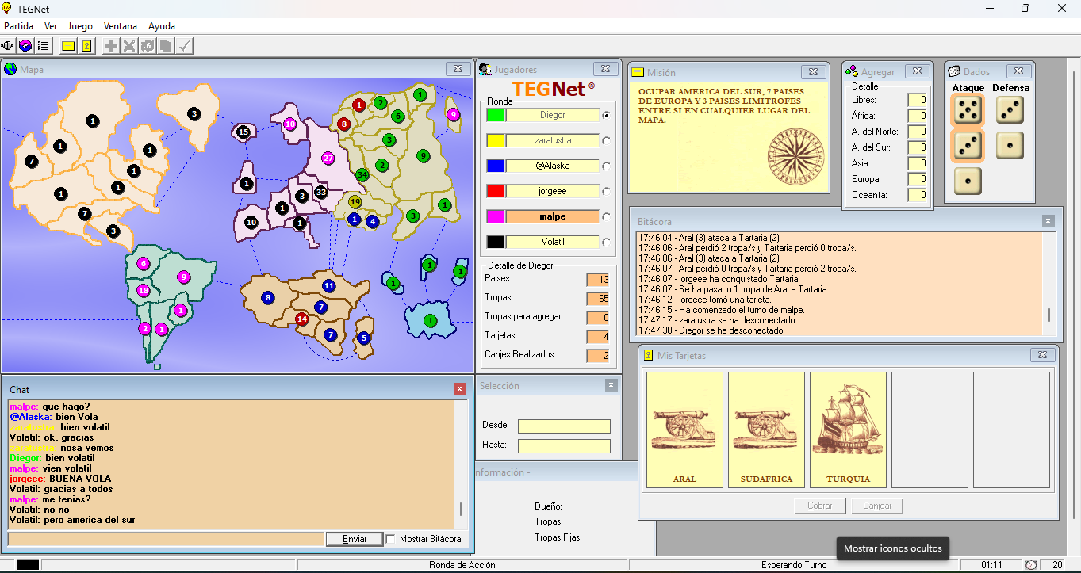
Task: Click the ARAL cannon card
Action: click(684, 430)
